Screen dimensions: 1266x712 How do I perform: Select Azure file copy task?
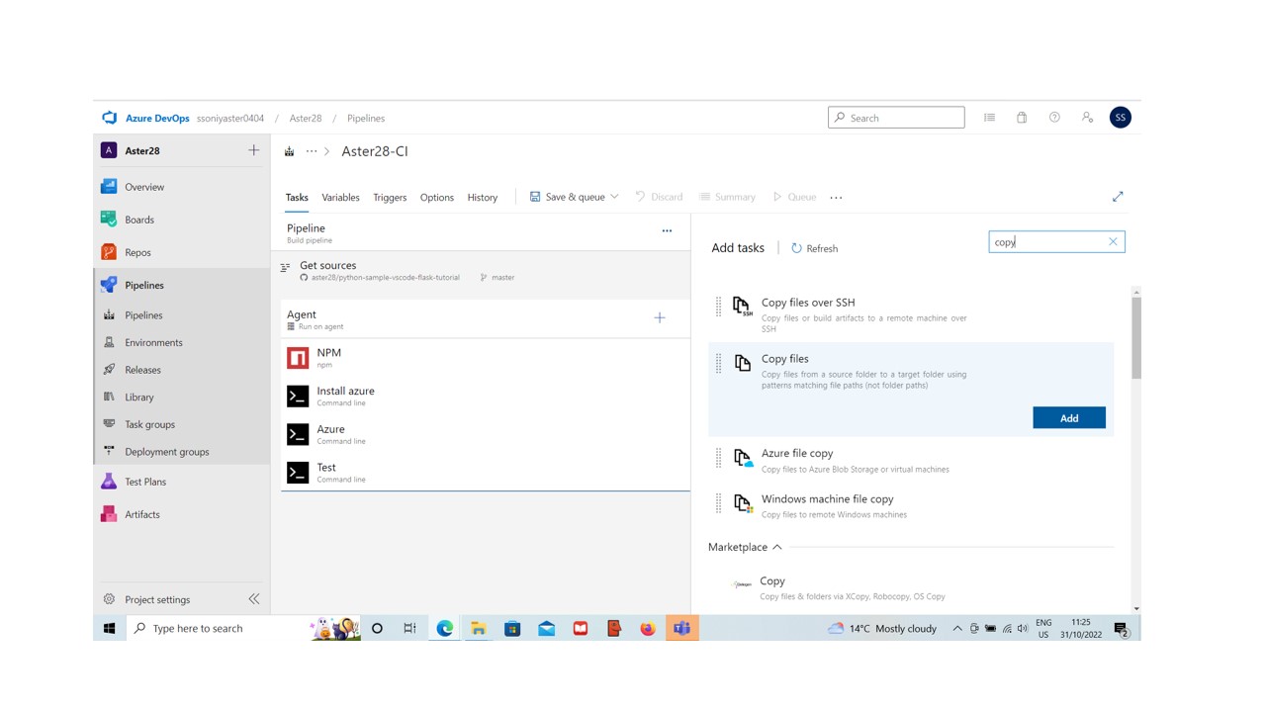click(x=911, y=460)
